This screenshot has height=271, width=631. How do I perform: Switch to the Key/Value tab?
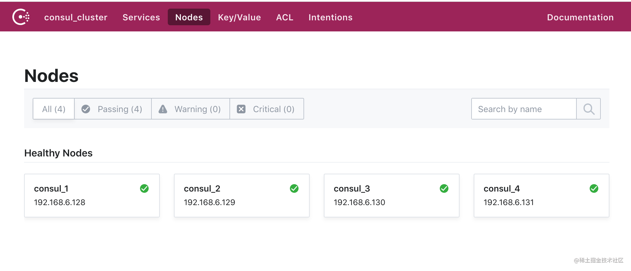[x=239, y=17]
